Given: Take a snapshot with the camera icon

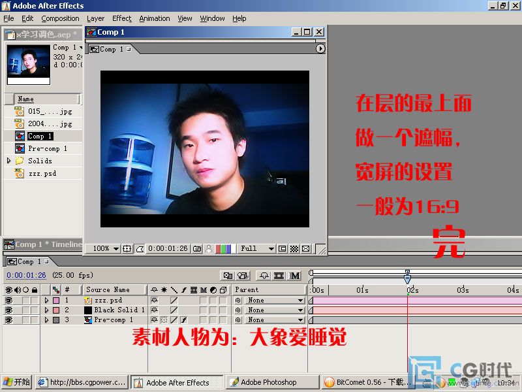Looking at the screenshot, I should tap(197, 249).
